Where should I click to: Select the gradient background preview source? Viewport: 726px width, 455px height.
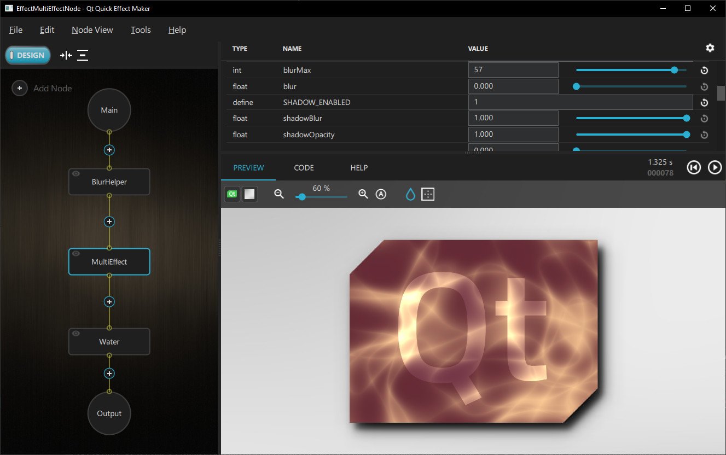click(x=249, y=194)
